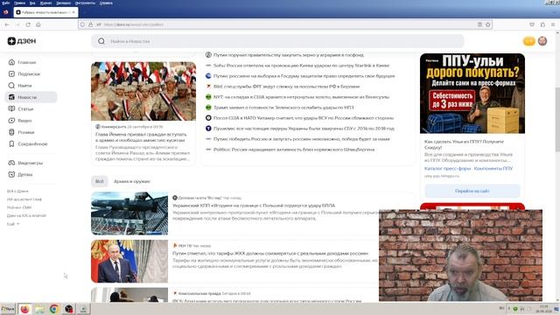Screen dimensions: 560x315
Task: Open the user profile avatar
Action: 542,41
